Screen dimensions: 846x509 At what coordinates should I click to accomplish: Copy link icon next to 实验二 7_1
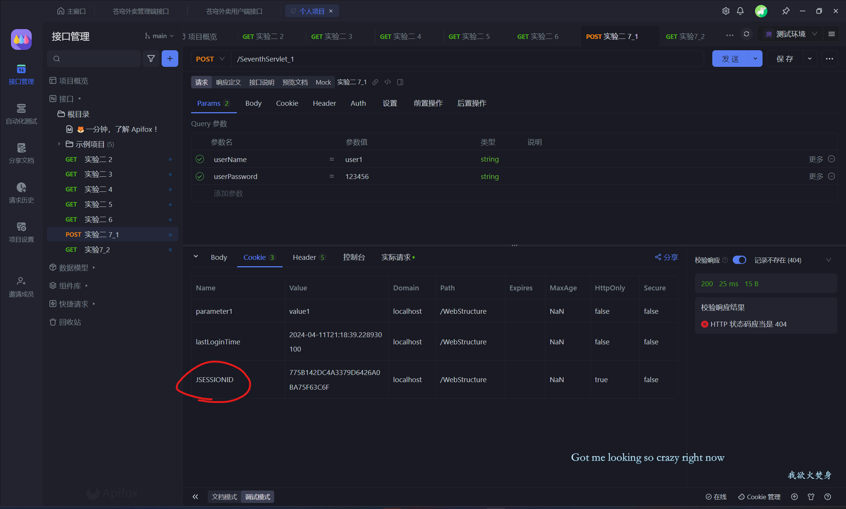point(375,82)
